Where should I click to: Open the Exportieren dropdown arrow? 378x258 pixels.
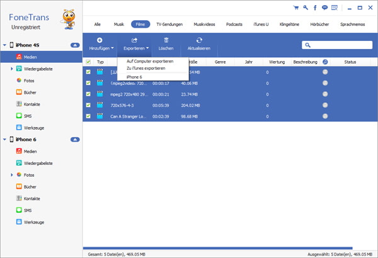[x=147, y=48]
